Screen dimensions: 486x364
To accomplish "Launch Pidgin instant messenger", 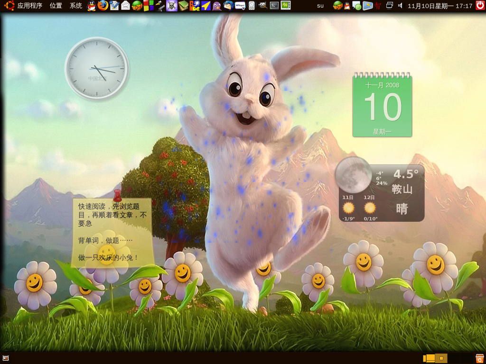I will tap(217, 6).
